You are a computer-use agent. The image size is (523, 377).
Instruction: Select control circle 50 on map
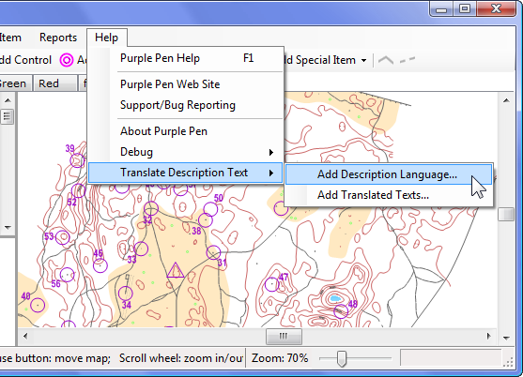(210, 209)
